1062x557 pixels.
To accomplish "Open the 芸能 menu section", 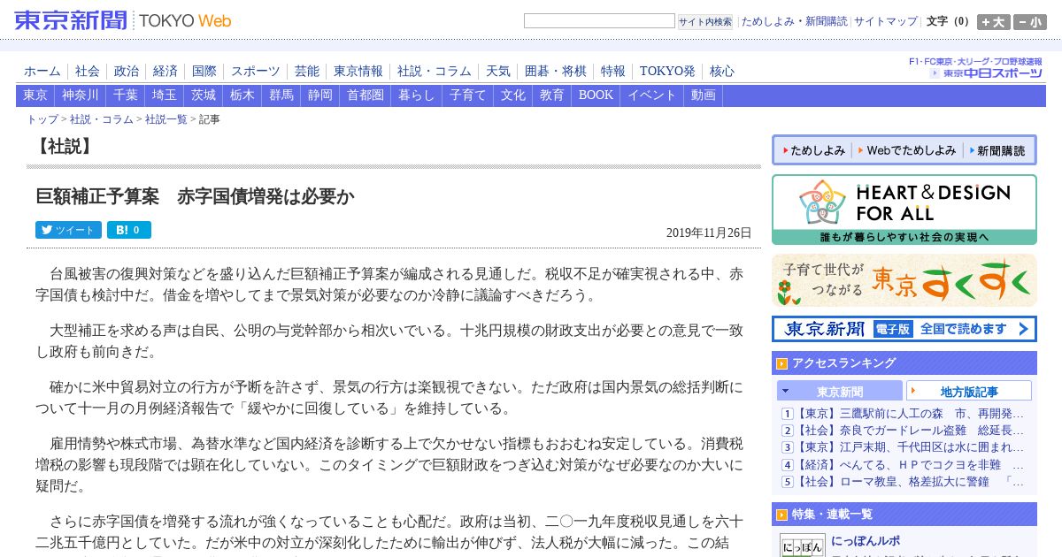I will (307, 72).
